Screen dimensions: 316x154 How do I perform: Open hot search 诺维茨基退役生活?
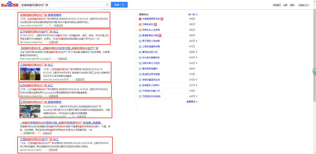[151, 80]
